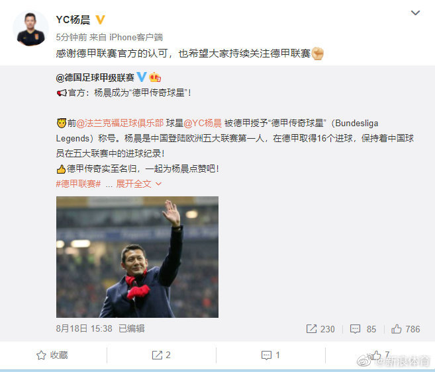Open comments via bottom bubble 1
This screenshot has width=435, height=372.
[x=271, y=355]
